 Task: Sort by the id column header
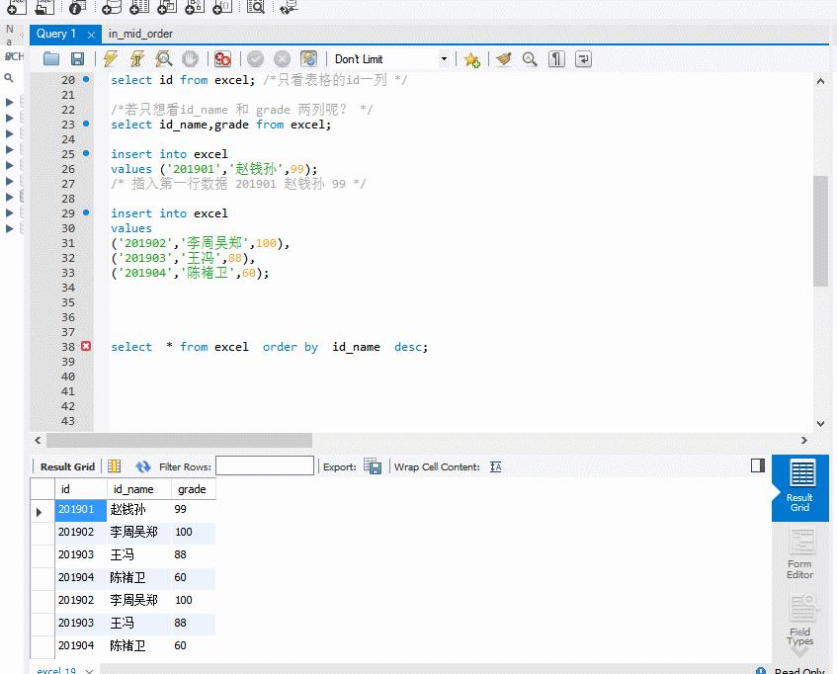pos(81,489)
